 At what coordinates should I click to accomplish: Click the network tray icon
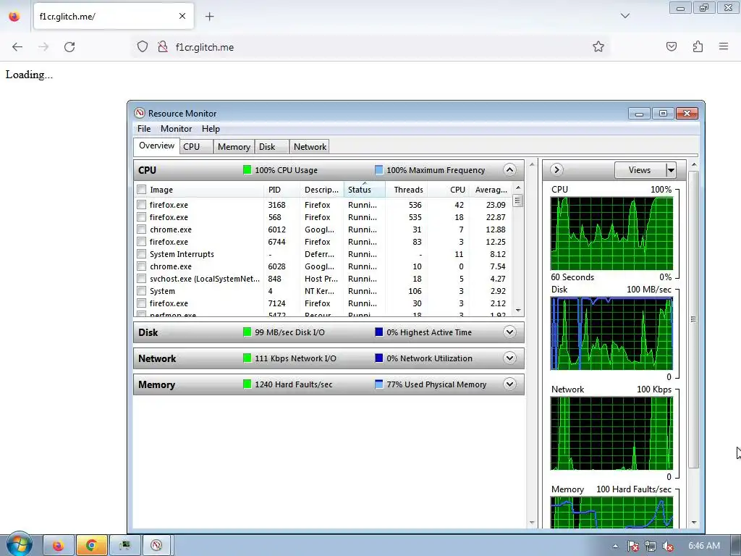pos(651,546)
